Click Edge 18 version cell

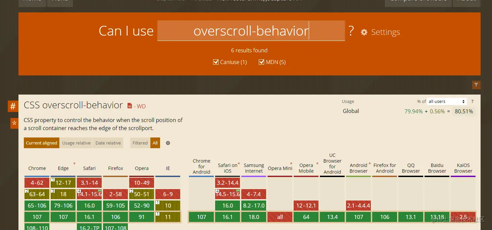pyautogui.click(x=63, y=194)
